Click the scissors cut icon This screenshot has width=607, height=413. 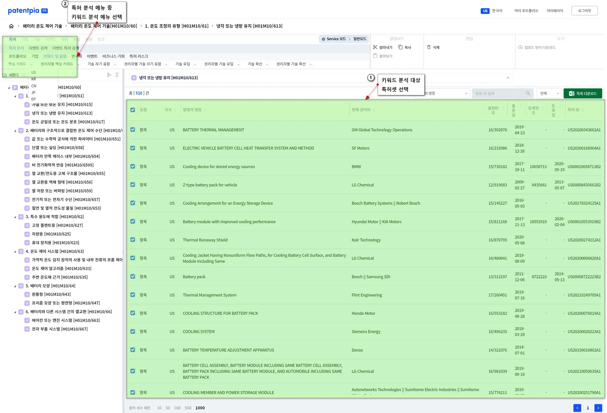pos(375,47)
